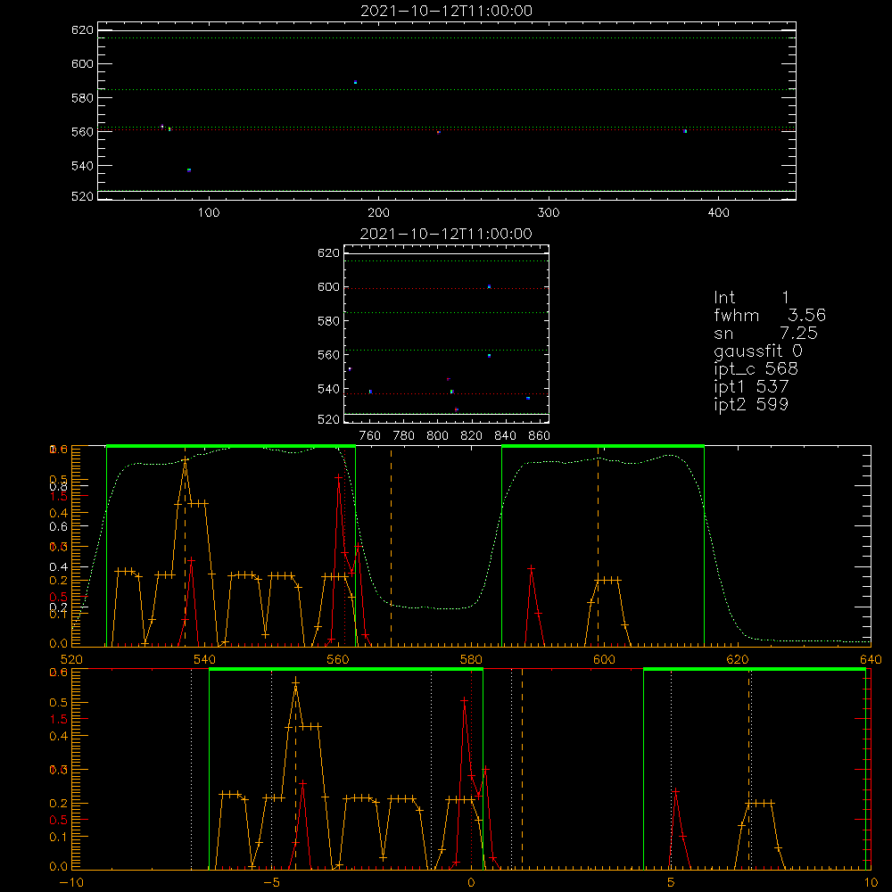Click the 400 x-axis label of the top plot

coord(718,213)
